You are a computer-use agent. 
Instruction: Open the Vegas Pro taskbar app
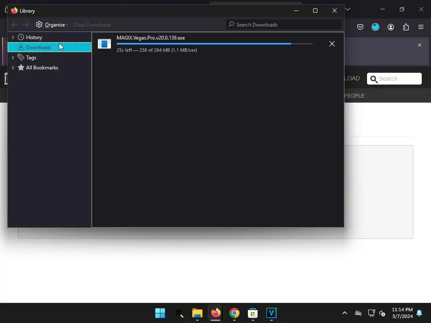271,313
